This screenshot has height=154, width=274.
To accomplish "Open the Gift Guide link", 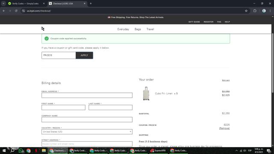I will coord(194,22).
